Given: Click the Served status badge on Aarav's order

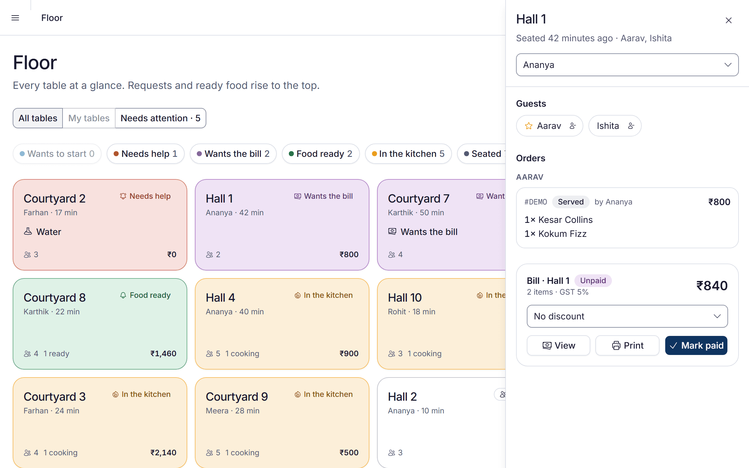Looking at the screenshot, I should 571,202.
